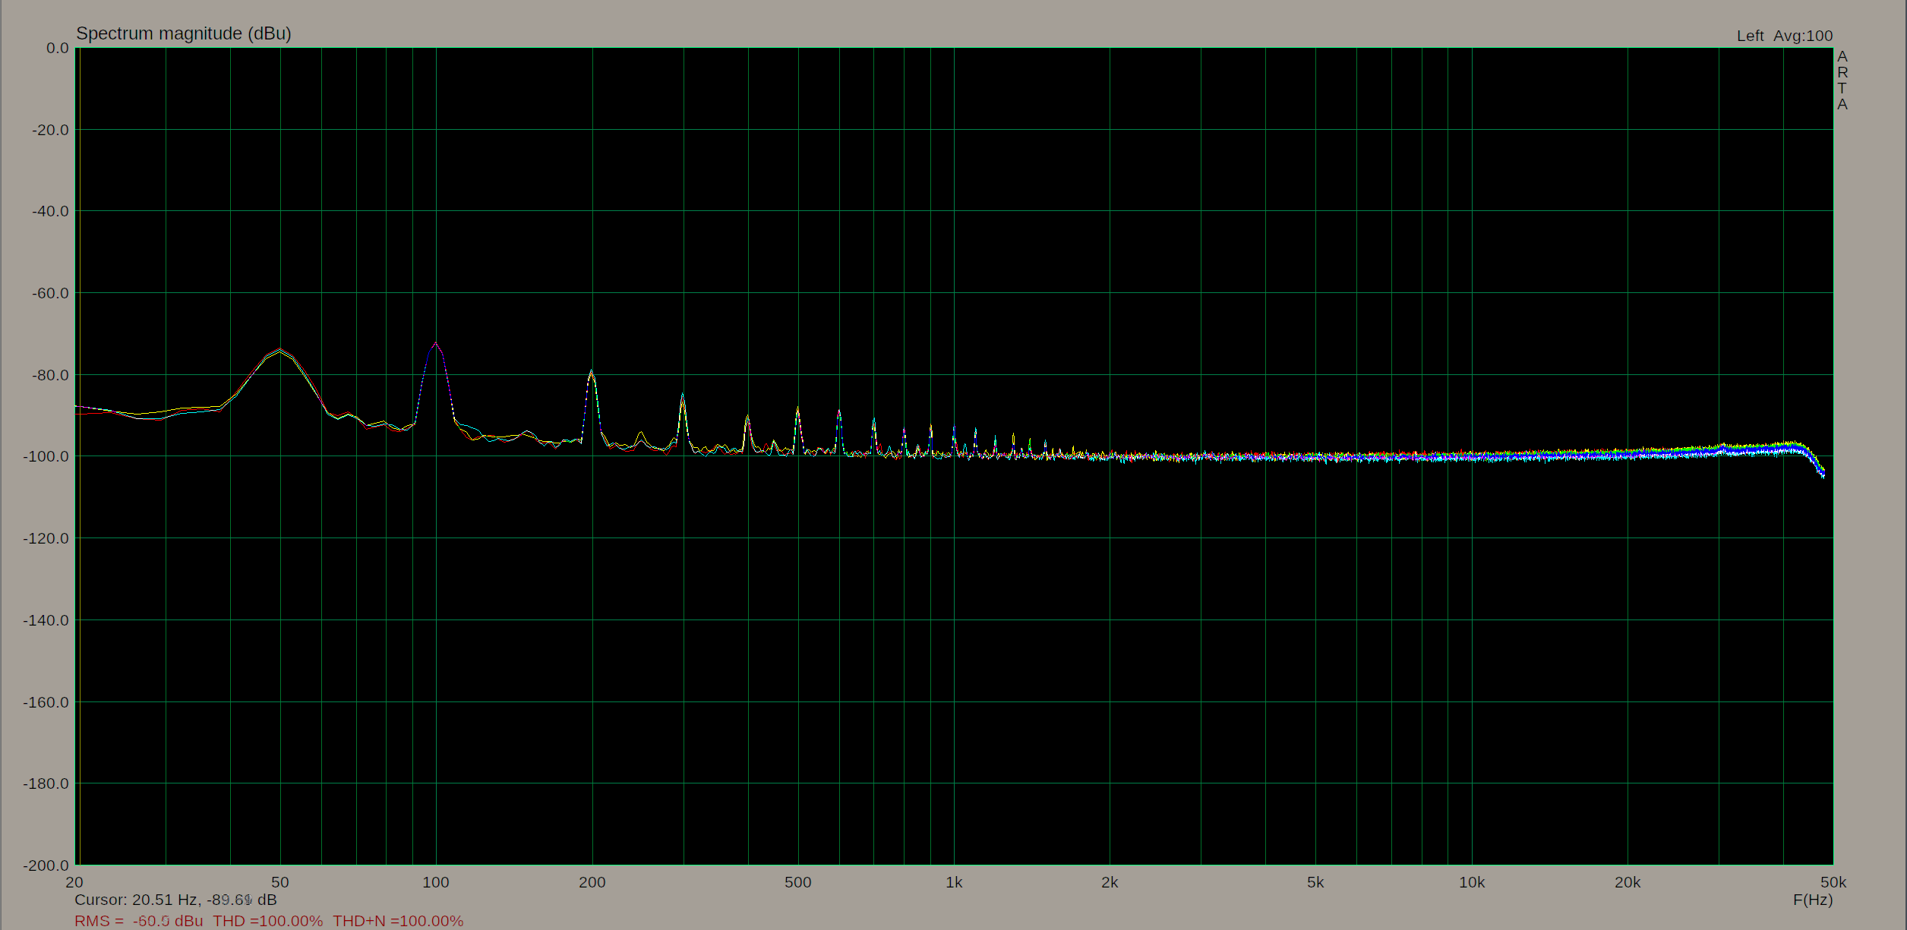
Task: Click the '1k' frequency axis label
Action: coord(954,882)
